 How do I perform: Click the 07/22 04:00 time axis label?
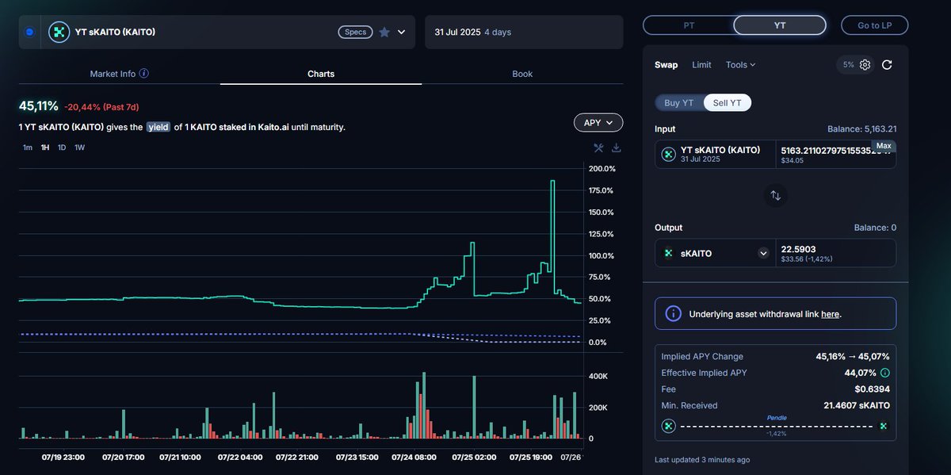tap(240, 457)
